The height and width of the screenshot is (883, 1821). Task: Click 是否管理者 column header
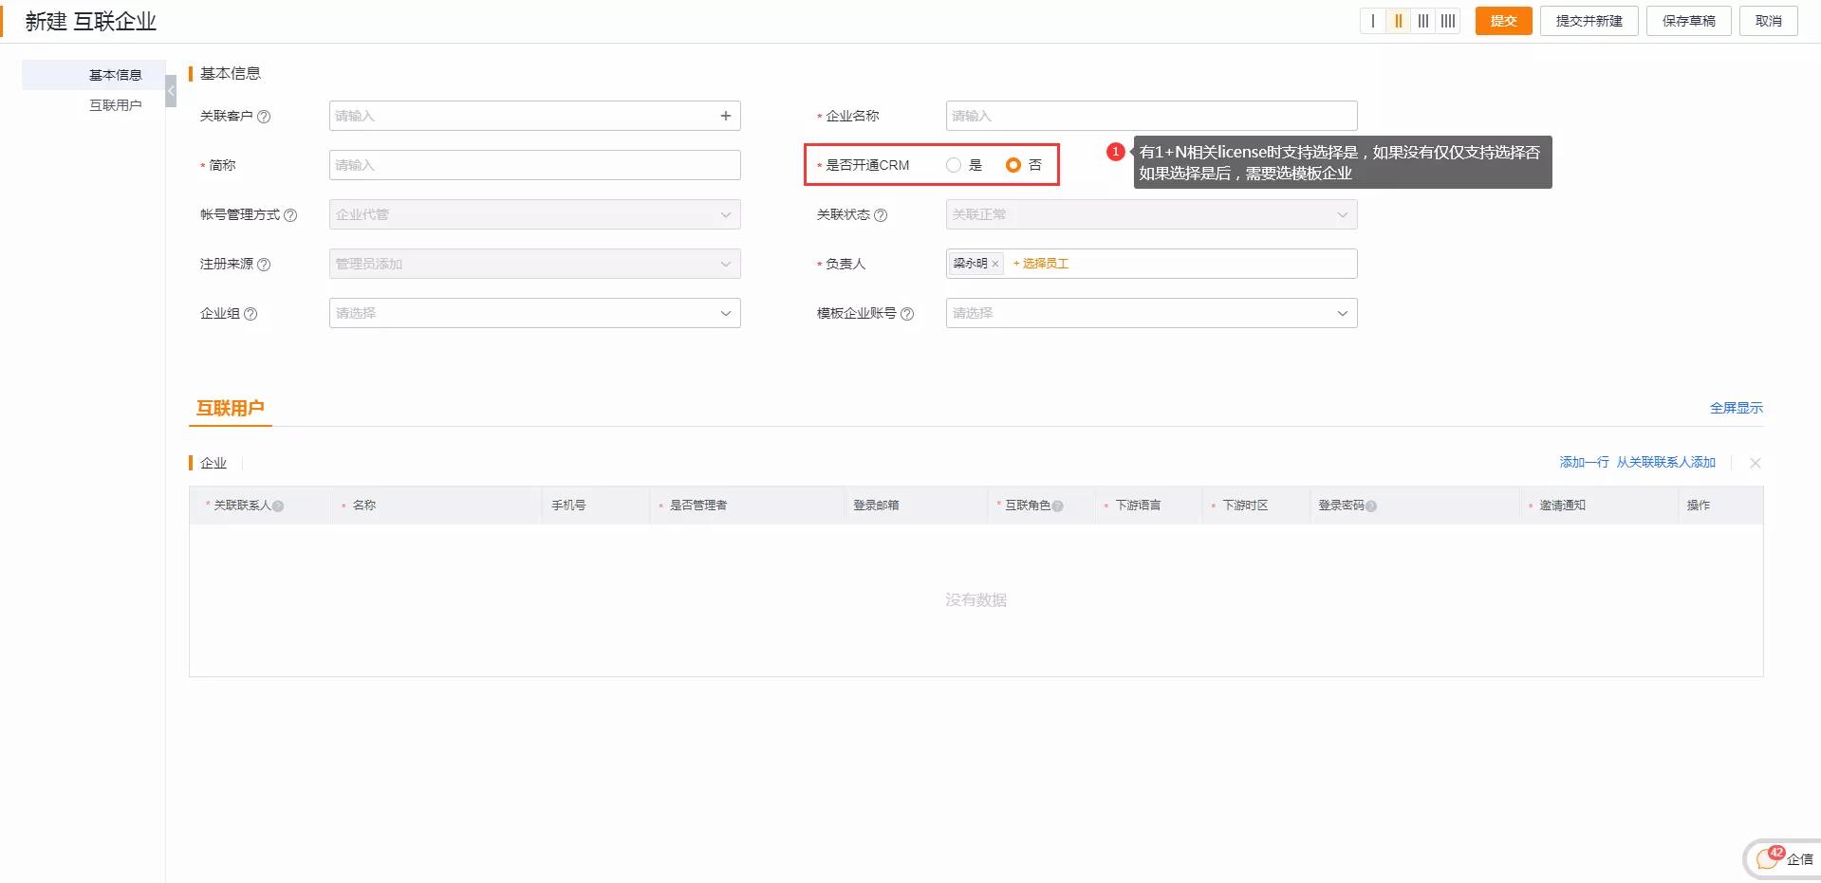698,506
